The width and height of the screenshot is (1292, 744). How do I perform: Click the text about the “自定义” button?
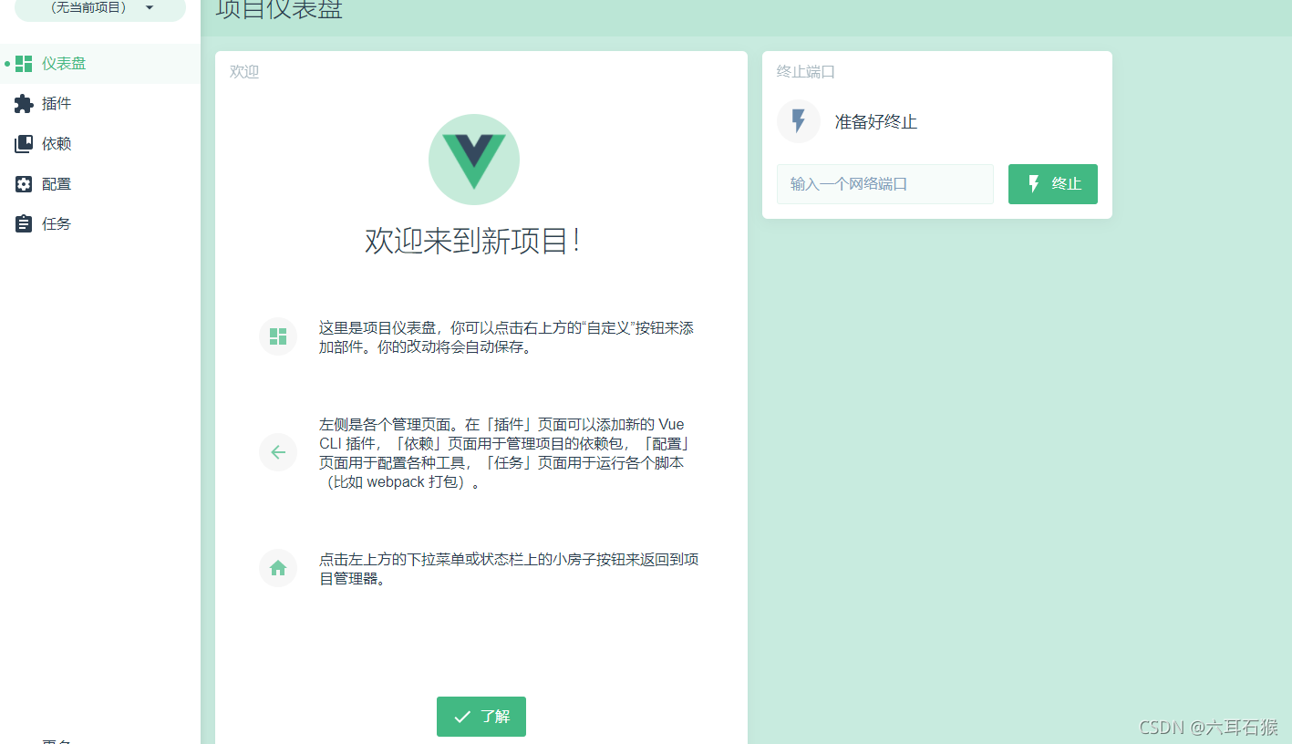506,337
